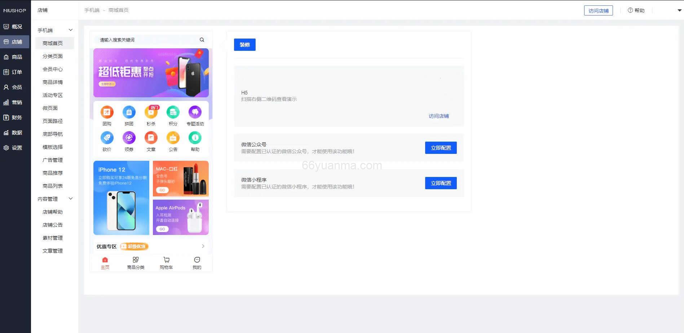
Task: Click 立即配置 for 微信公众号
Action: click(x=441, y=147)
